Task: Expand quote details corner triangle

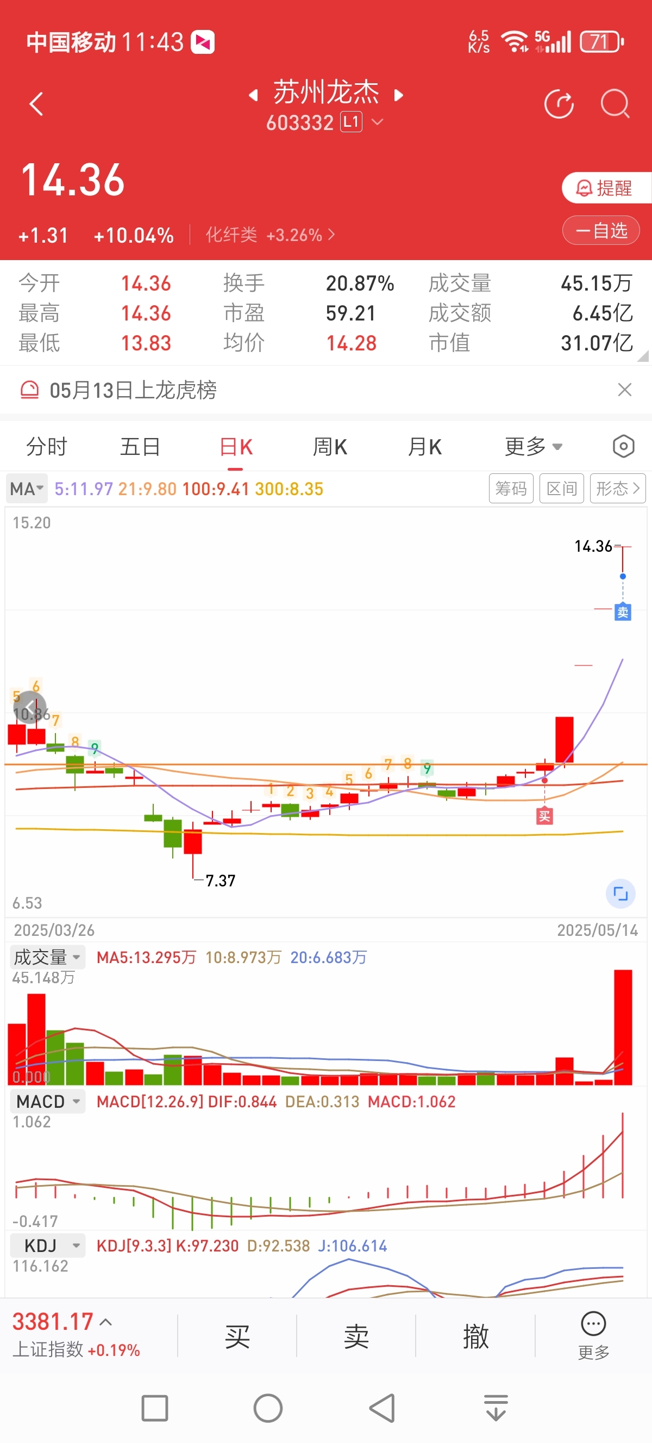Action: click(643, 356)
